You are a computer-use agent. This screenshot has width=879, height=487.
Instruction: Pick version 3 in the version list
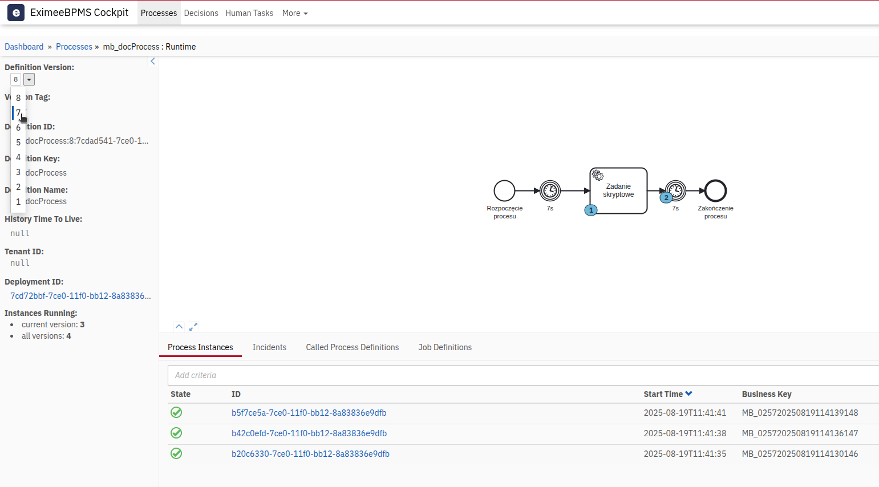tap(18, 172)
